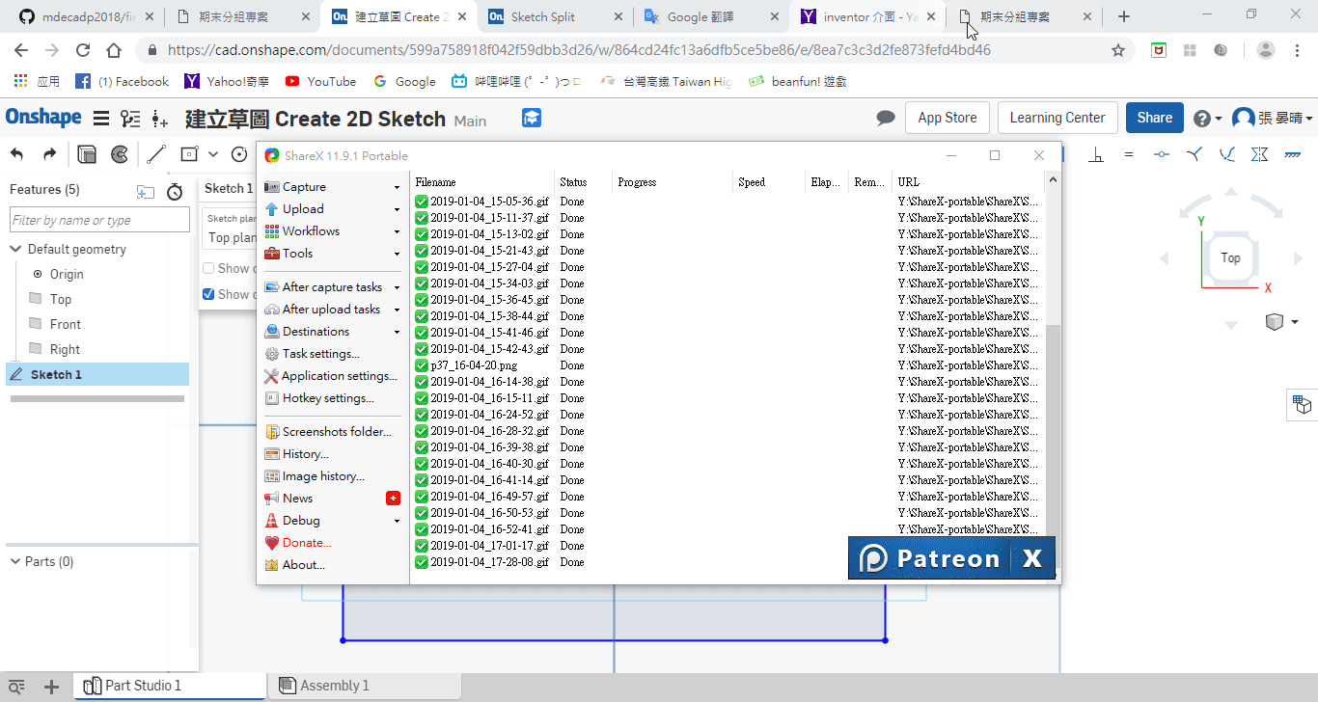Open the help question mark dropdown
The width and height of the screenshot is (1318, 702).
1208,118
